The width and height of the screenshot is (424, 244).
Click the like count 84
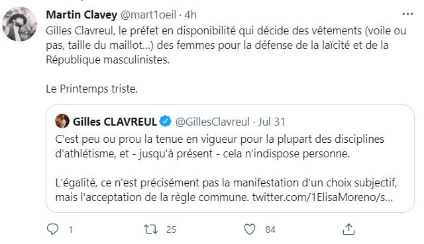point(270,229)
